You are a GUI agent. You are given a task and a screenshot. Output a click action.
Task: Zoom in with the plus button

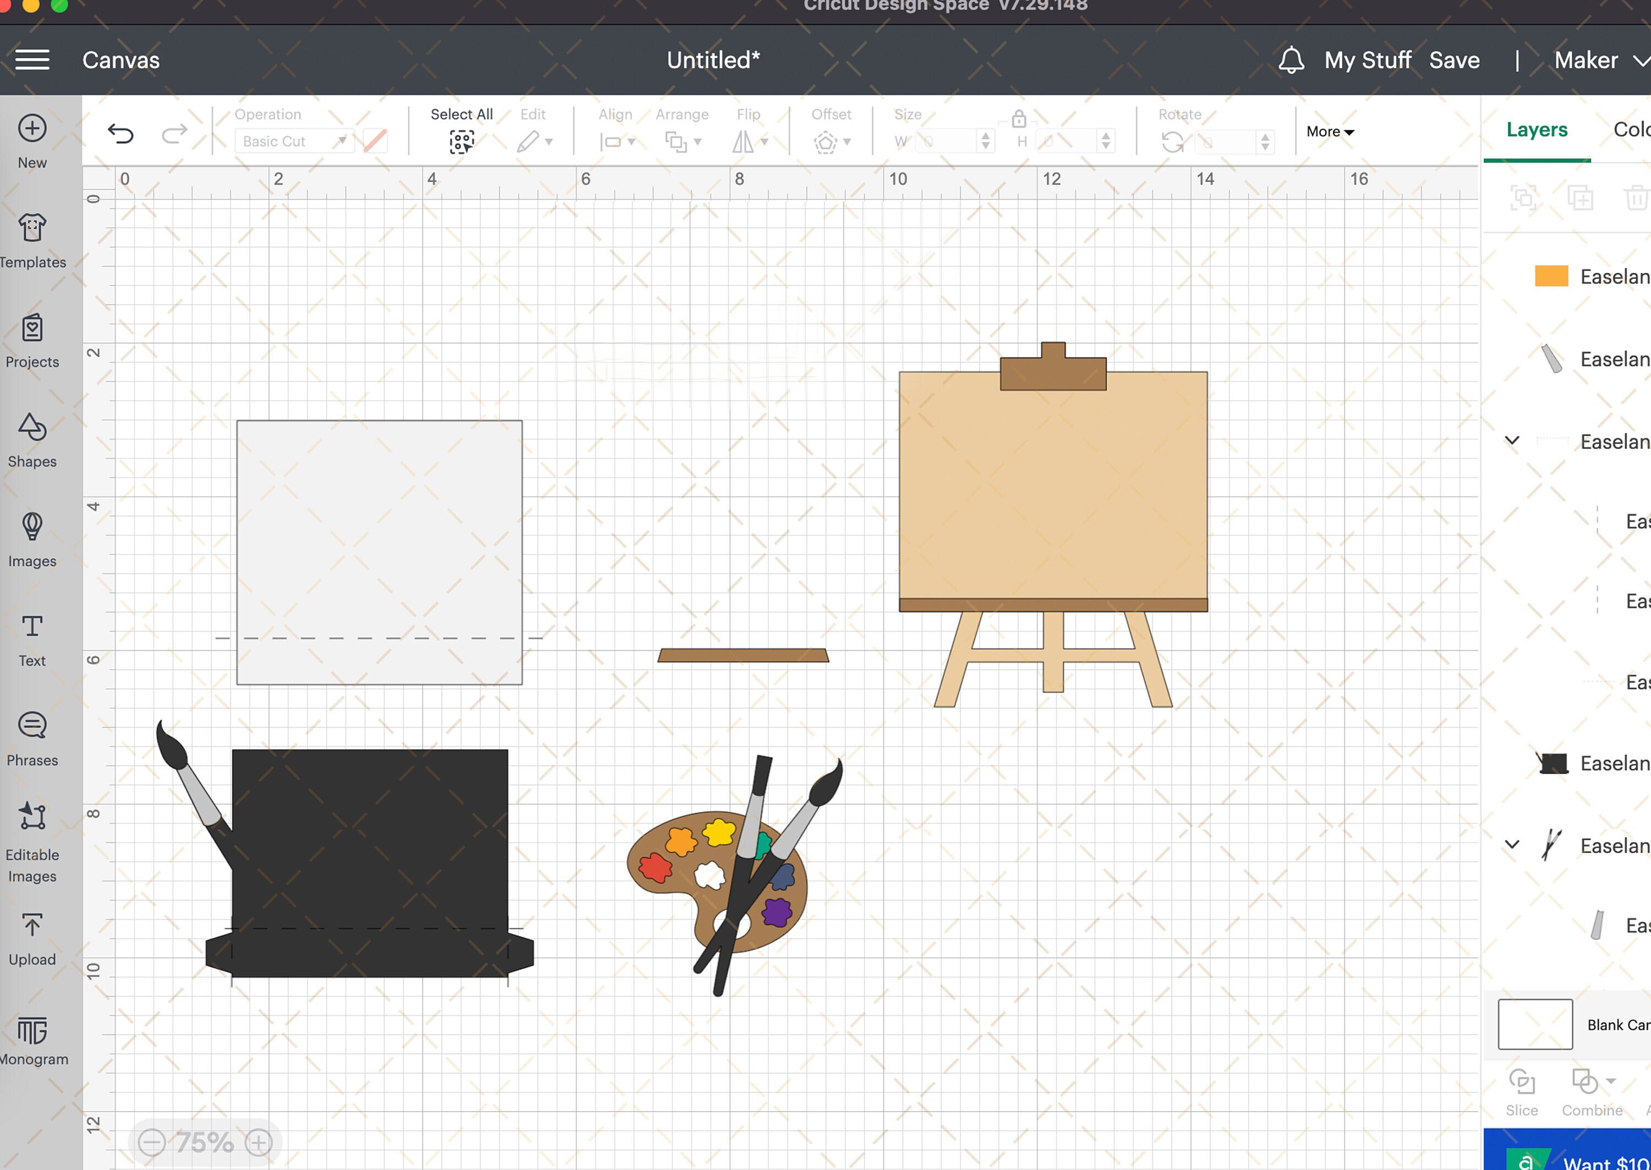[259, 1142]
